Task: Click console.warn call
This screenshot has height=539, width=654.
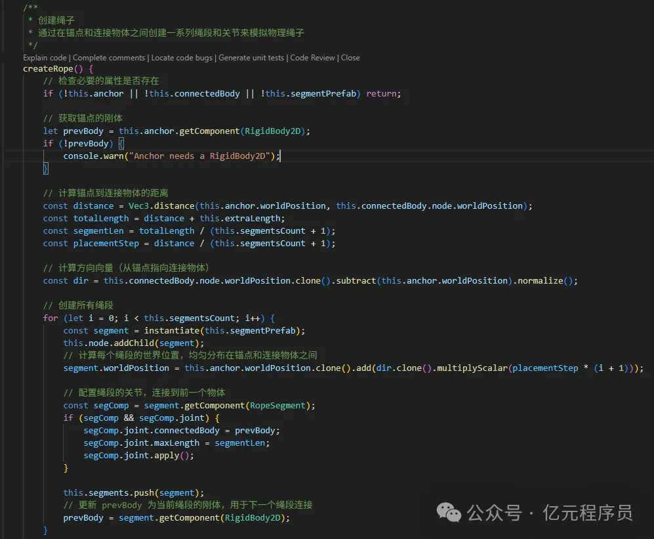Action: [93, 156]
